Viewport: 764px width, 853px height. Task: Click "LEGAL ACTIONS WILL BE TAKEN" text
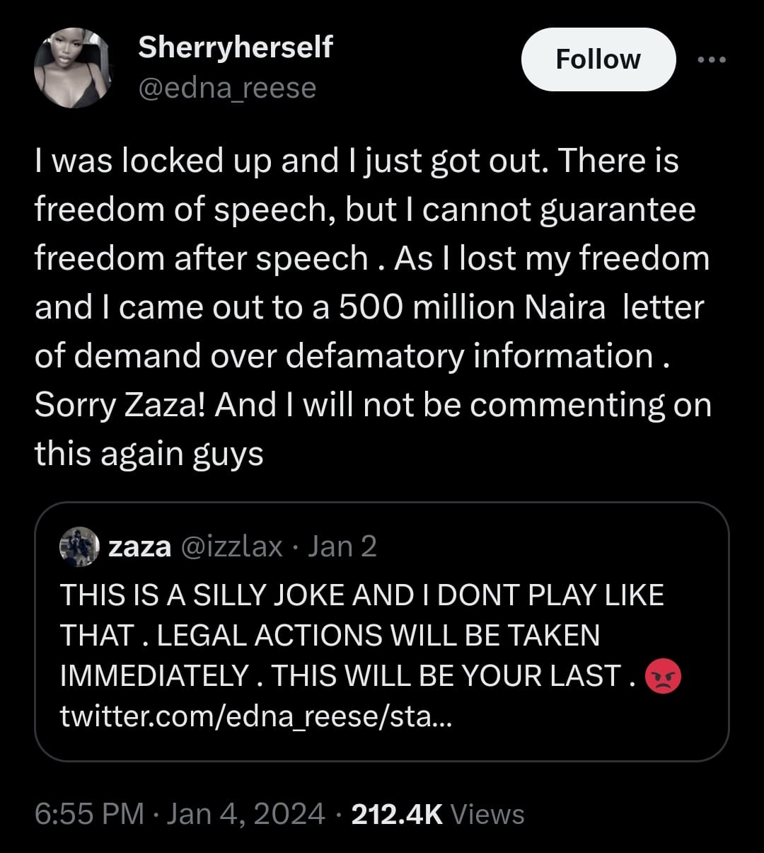378,636
